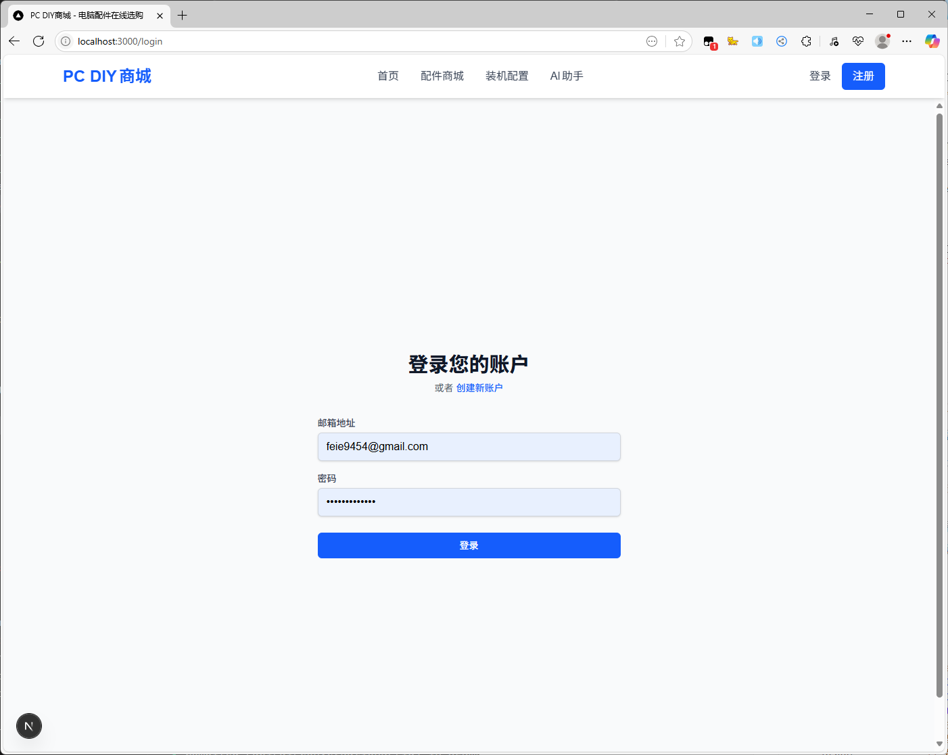This screenshot has width=948, height=755.
Task: Open 配件商城 from the navigation bar
Action: coord(442,76)
